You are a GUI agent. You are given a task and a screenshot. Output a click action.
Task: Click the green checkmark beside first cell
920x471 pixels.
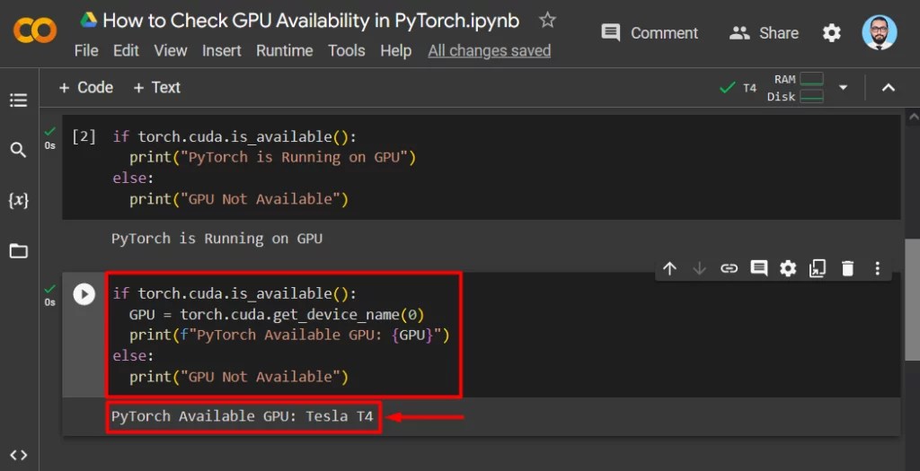pos(50,131)
